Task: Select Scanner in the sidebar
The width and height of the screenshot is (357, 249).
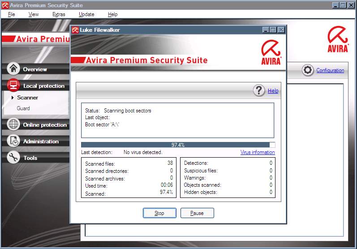Action: [x=28, y=98]
